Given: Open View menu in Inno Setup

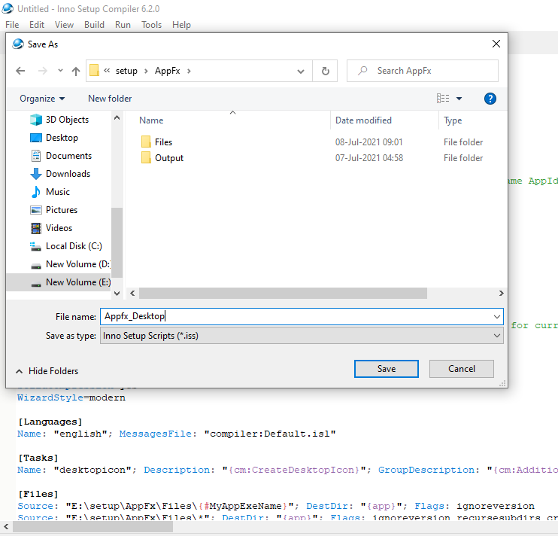Looking at the screenshot, I should [x=64, y=25].
